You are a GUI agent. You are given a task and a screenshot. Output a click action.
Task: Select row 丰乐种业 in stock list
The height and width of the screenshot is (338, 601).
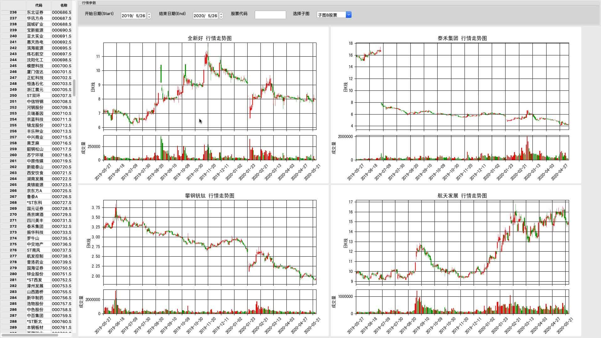pos(36,131)
